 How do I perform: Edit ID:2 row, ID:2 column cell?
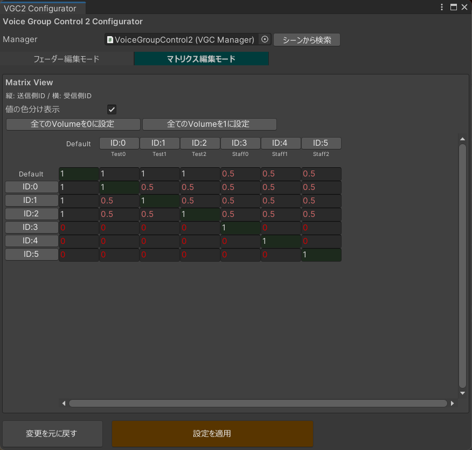pos(200,214)
